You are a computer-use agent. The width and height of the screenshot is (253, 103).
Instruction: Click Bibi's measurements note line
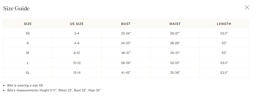click(54, 90)
